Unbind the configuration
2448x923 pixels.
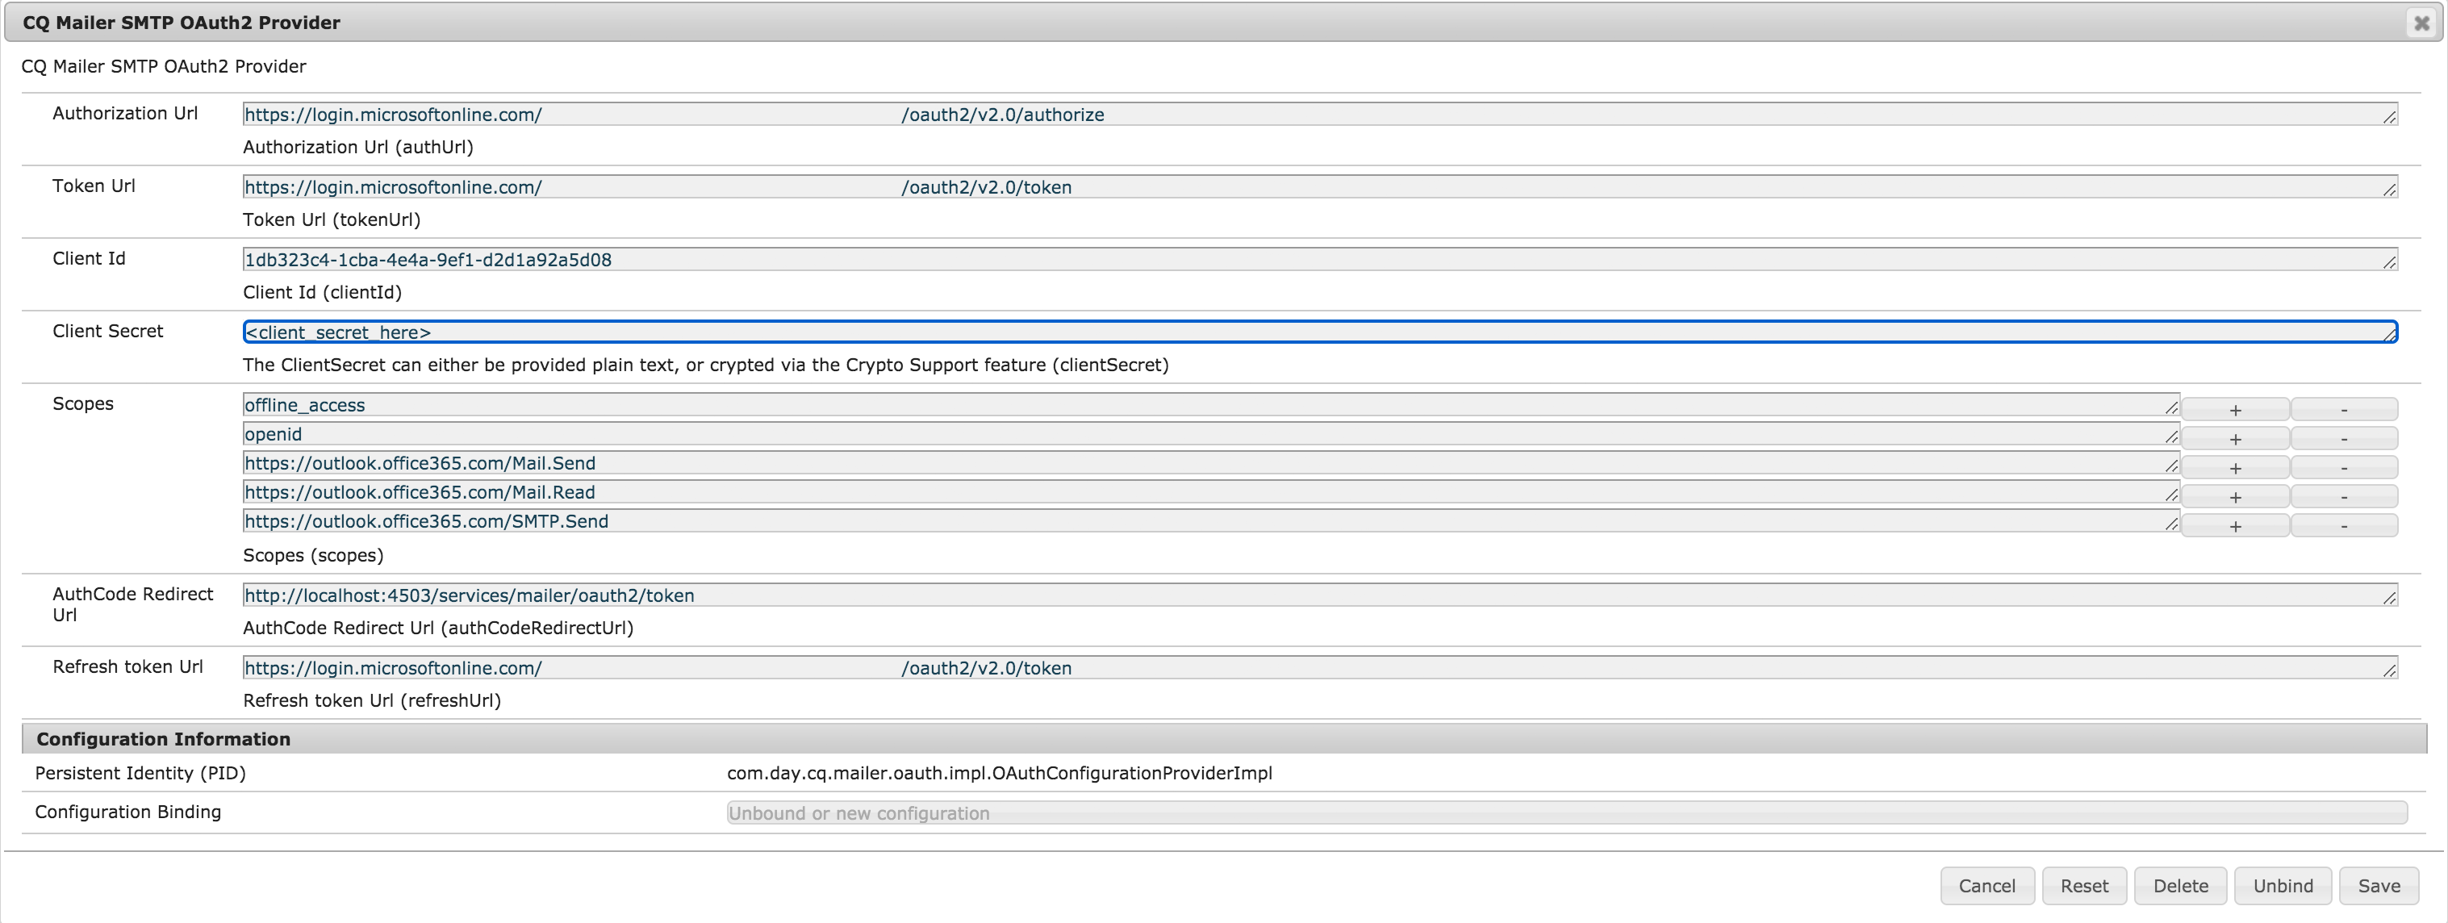coord(2283,886)
